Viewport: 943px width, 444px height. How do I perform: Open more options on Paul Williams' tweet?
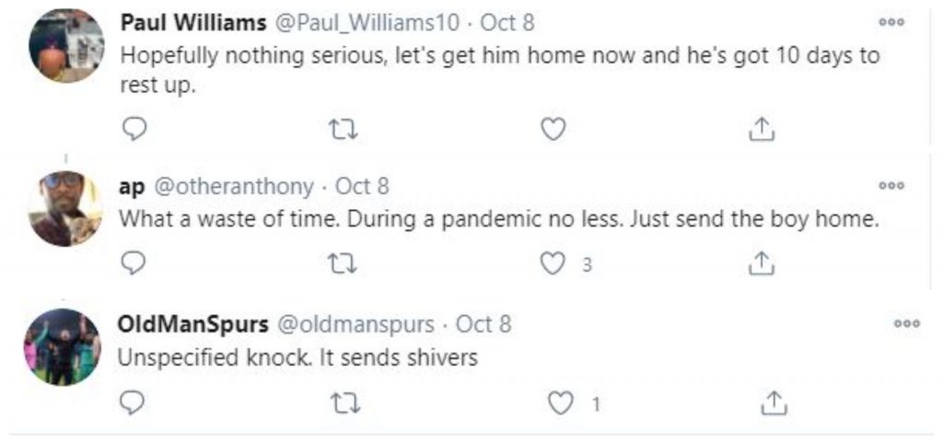pos(891,22)
